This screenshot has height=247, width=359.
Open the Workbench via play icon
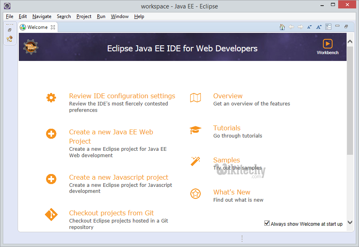pyautogui.click(x=327, y=44)
